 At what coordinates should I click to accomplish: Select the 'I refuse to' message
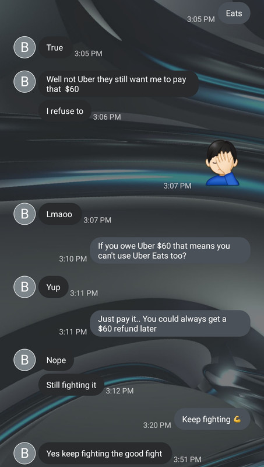coord(65,111)
